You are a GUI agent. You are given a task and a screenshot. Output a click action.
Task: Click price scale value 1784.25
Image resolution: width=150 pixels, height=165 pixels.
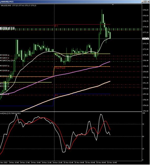pyautogui.click(x=146, y=10)
